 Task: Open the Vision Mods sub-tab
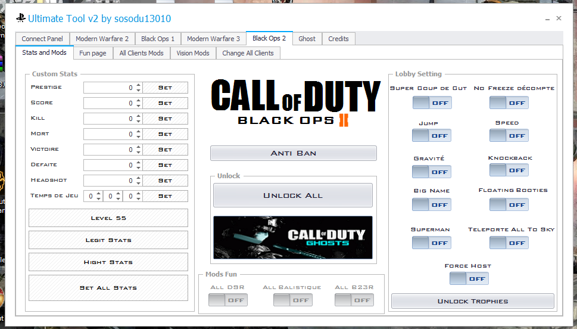[193, 53]
